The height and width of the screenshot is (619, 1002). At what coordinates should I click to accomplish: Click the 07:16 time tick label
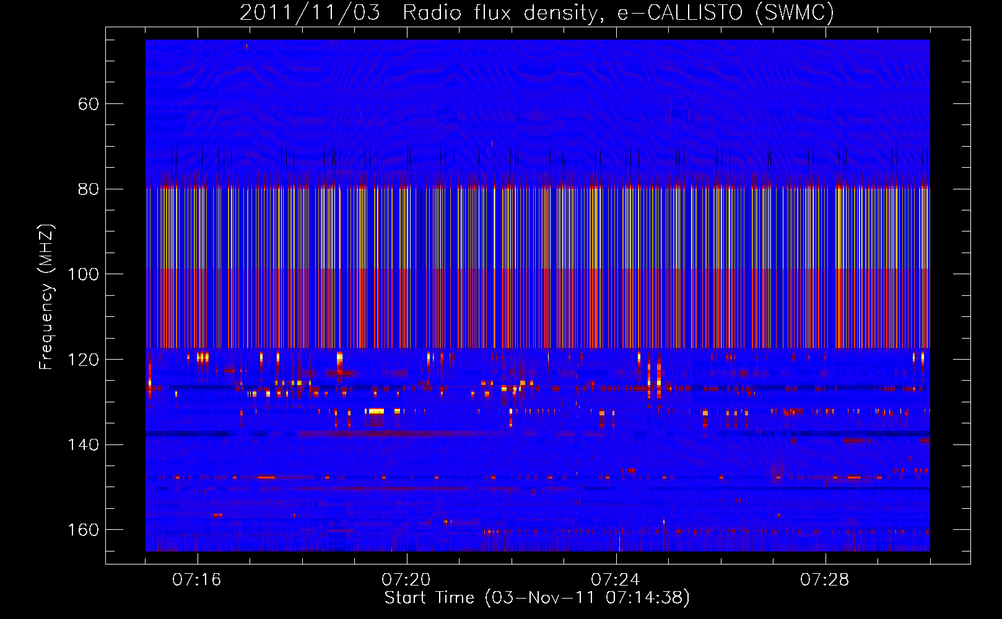(197, 580)
